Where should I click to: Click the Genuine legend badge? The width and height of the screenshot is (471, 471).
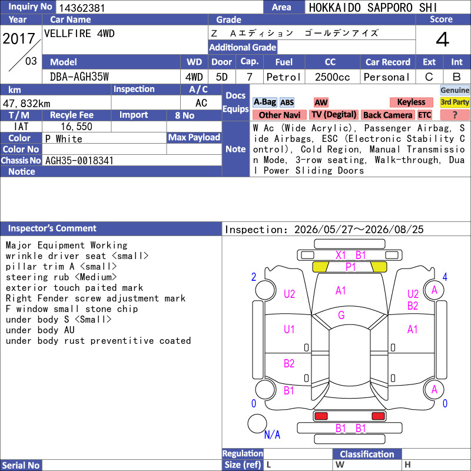(x=455, y=90)
